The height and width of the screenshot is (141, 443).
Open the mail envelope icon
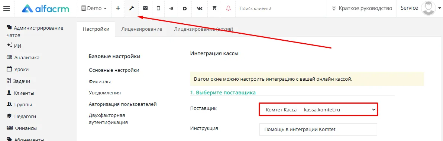tap(145, 9)
